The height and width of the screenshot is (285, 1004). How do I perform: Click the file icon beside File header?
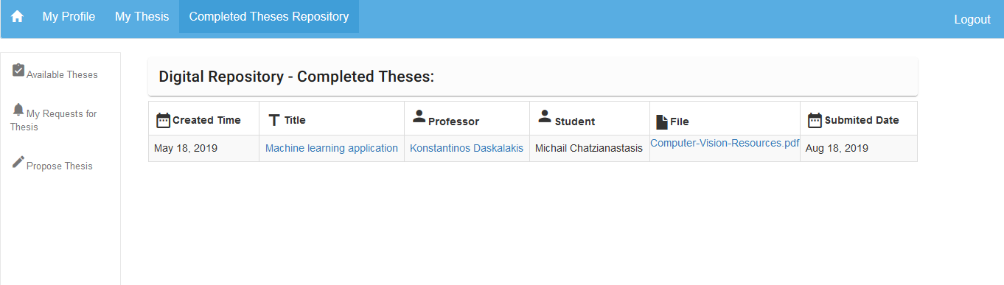click(662, 122)
